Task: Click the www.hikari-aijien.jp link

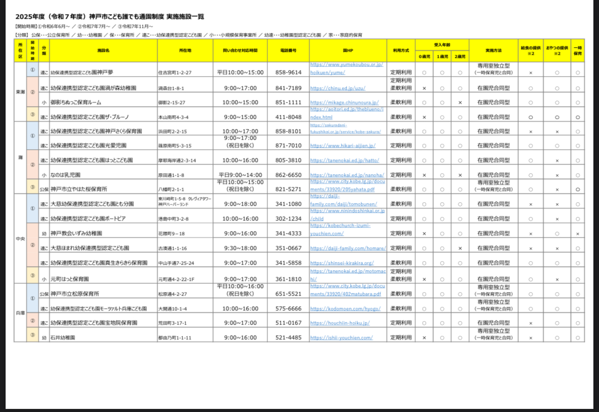Action: pyautogui.click(x=342, y=145)
